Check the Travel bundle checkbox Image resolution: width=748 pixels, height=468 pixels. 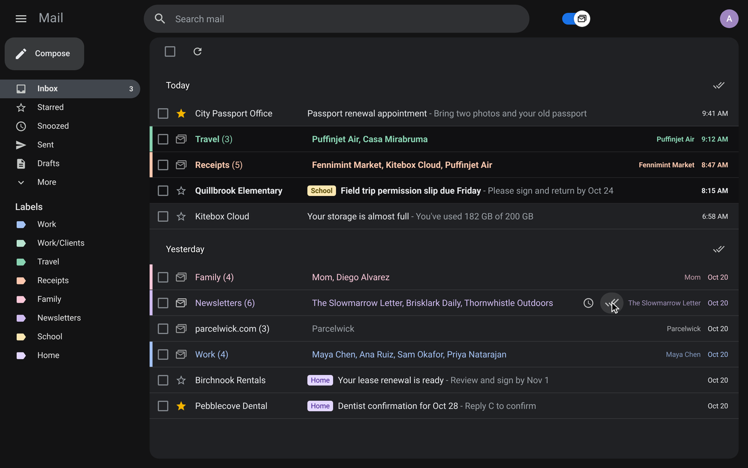point(163,139)
